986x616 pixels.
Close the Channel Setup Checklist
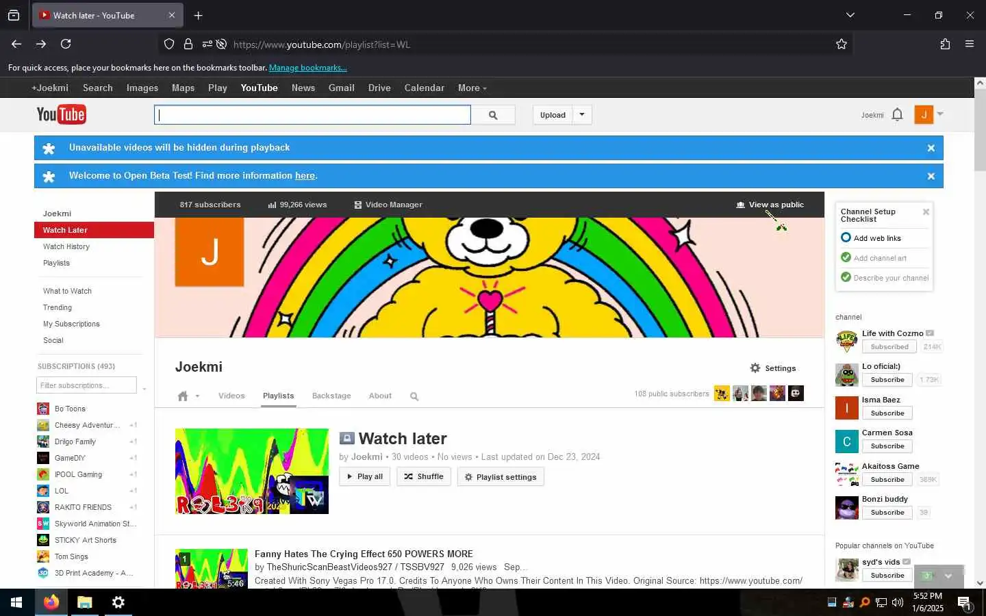926,212
